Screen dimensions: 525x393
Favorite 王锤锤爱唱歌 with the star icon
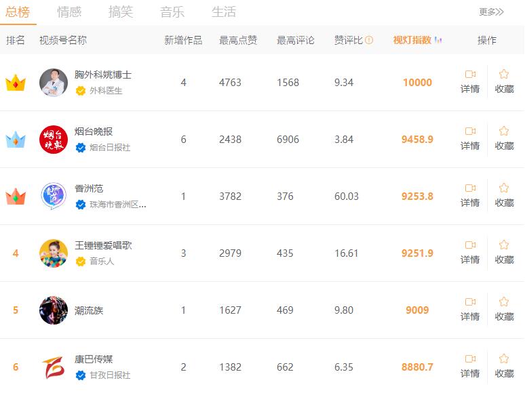tap(504, 245)
